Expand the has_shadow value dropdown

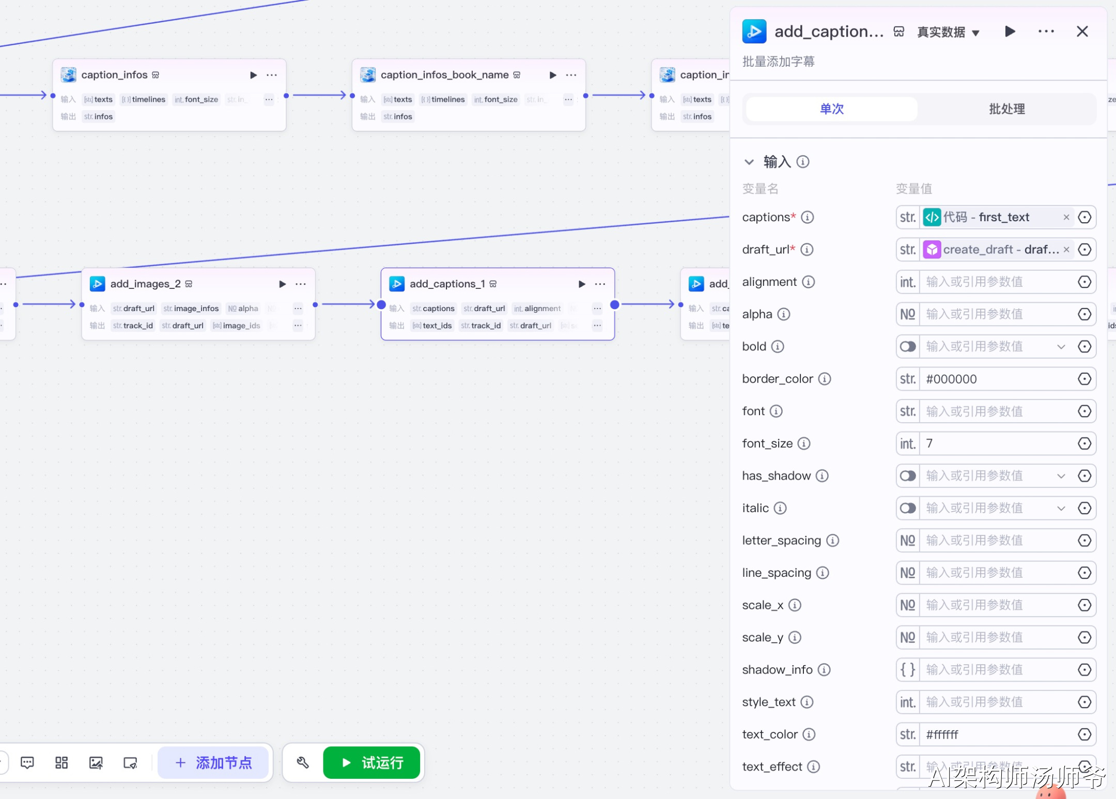tap(1061, 475)
